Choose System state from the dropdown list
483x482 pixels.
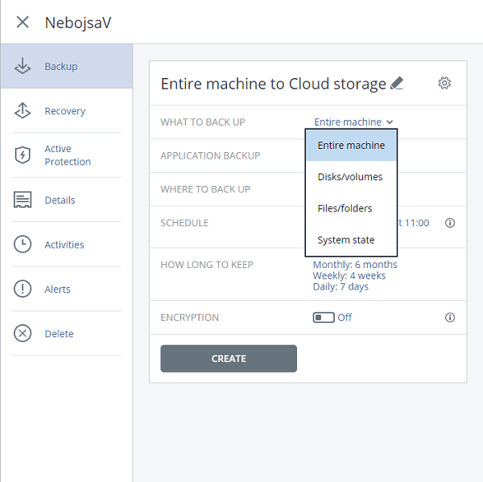pyautogui.click(x=351, y=240)
